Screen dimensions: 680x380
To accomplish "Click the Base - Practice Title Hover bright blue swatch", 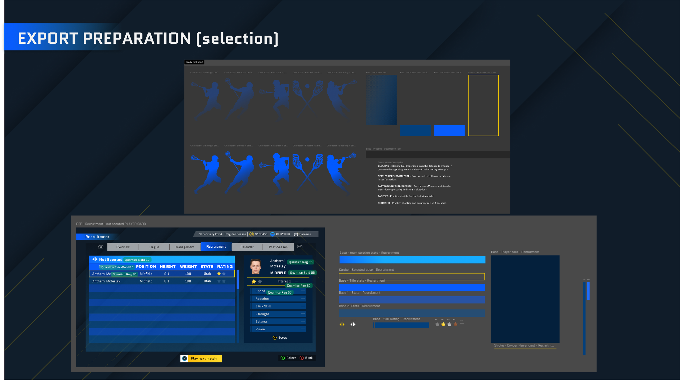I will 449,131.
